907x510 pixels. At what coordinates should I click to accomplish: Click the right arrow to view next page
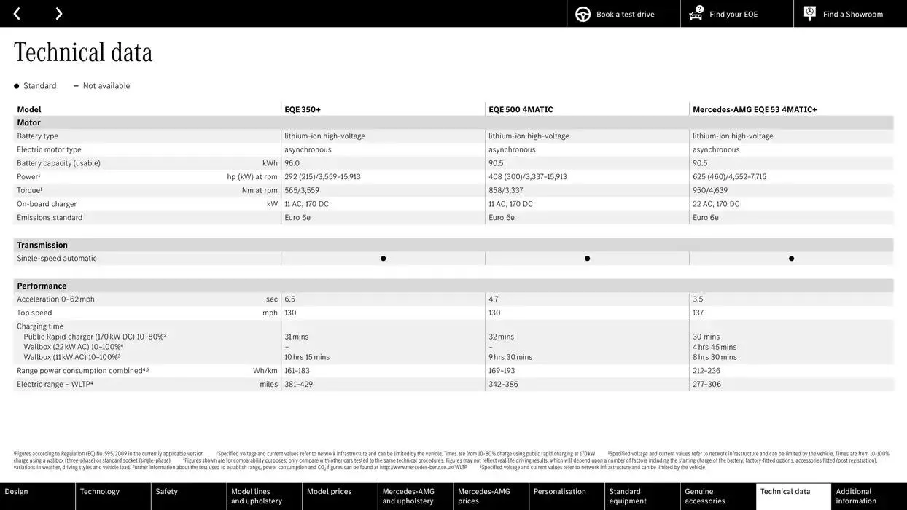pyautogui.click(x=58, y=12)
